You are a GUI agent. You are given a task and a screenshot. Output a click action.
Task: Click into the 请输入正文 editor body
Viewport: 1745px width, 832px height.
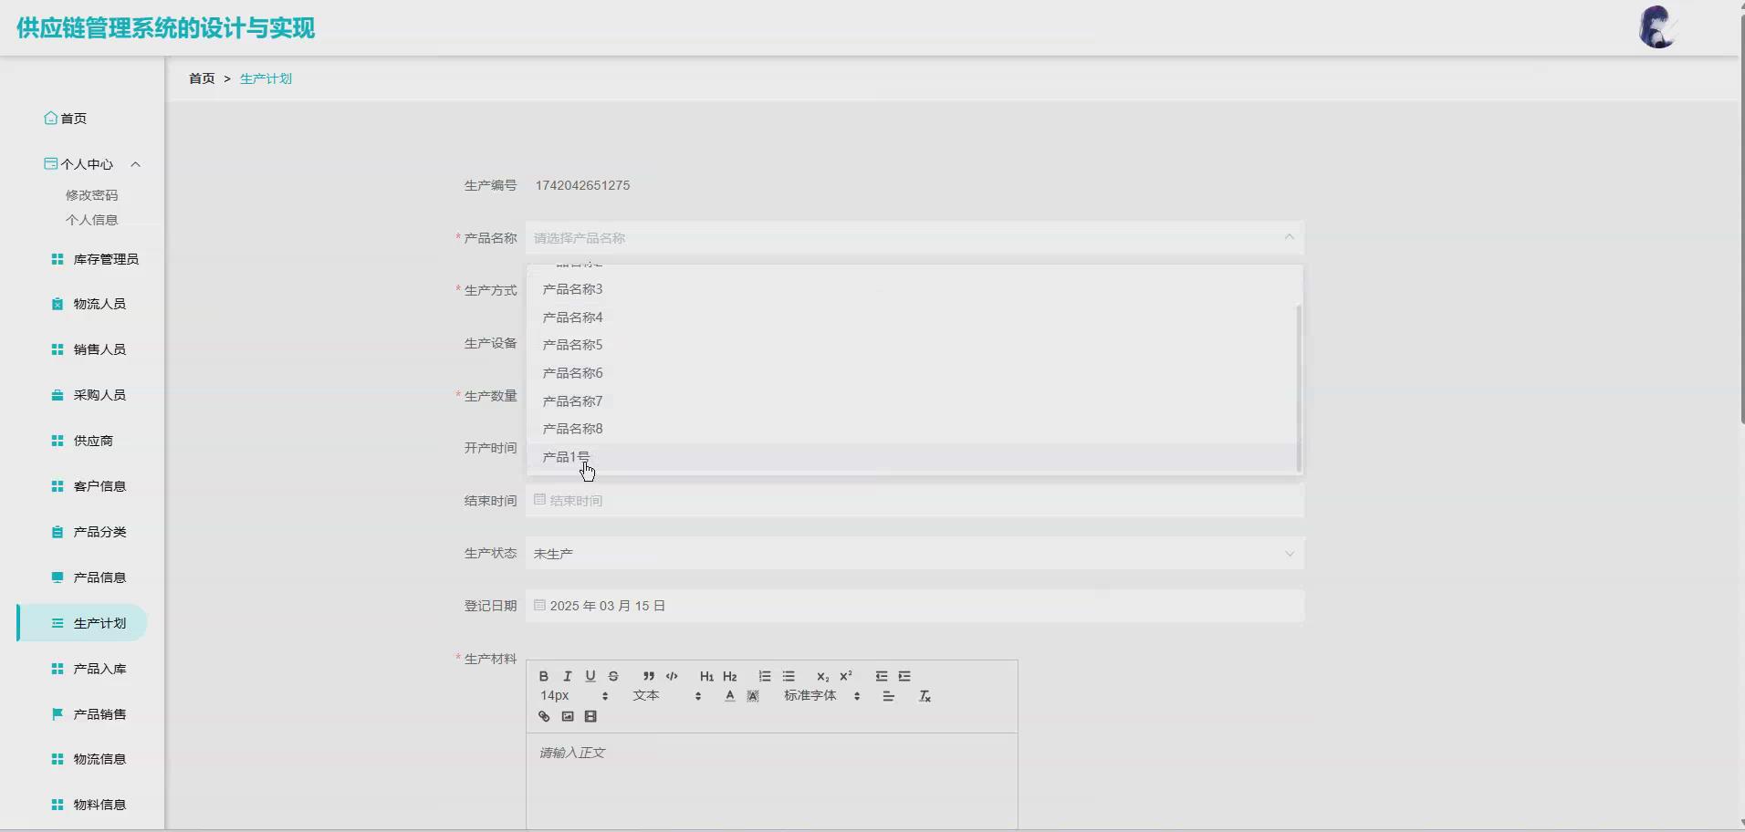click(771, 781)
